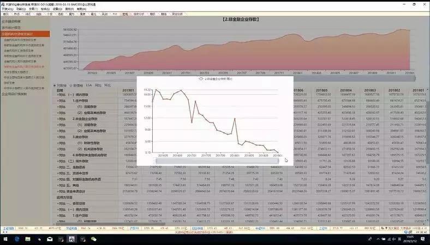Click the +对比 icon beside 境内存款
Screen dimensions: 430x245
click(61, 95)
